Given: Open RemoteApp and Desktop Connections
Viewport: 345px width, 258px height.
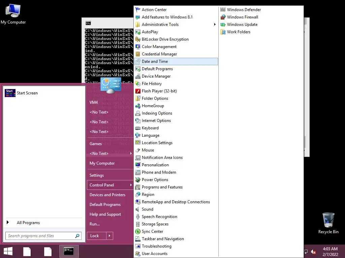Looking at the screenshot, I should (176, 202).
